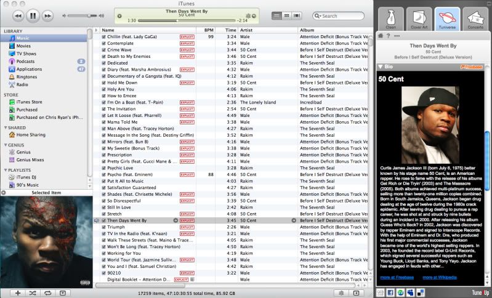Open the TuneUp Concerts tab

pyautogui.click(x=475, y=19)
